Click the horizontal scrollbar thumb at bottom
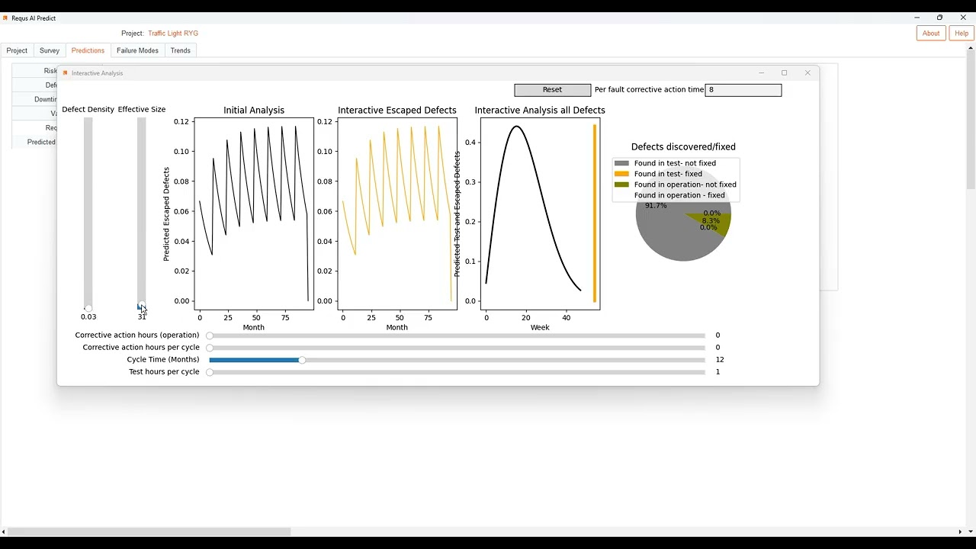The height and width of the screenshot is (549, 976). pos(149,531)
